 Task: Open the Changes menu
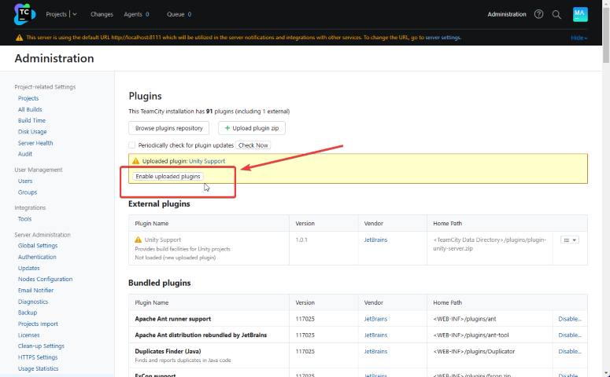tap(102, 14)
